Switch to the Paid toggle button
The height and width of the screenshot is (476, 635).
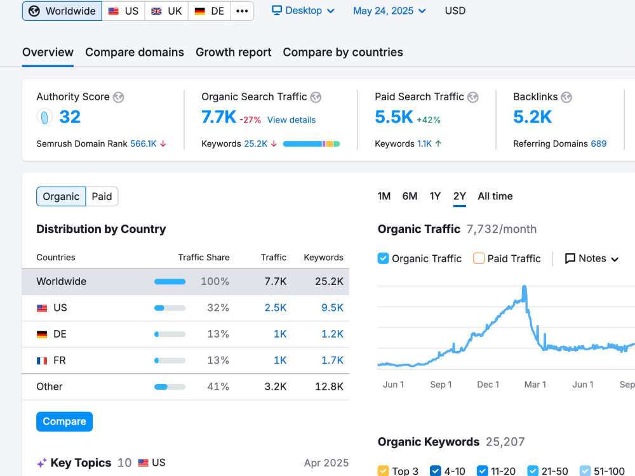coord(102,196)
